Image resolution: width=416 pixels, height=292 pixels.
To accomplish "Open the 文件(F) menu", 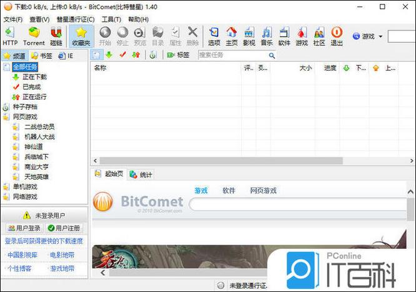I will [13, 19].
